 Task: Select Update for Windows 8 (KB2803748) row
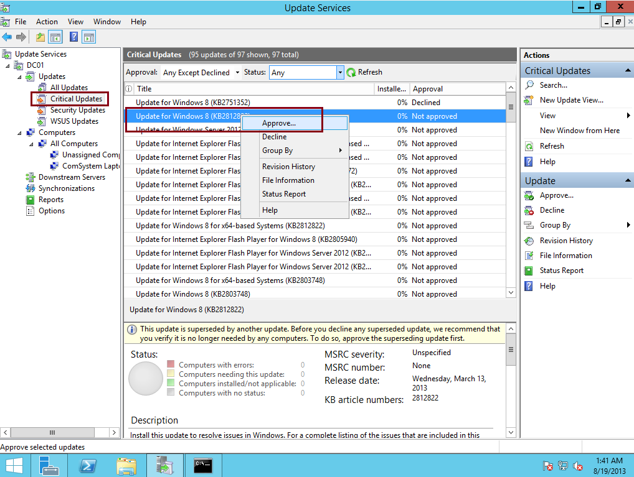[315, 294]
